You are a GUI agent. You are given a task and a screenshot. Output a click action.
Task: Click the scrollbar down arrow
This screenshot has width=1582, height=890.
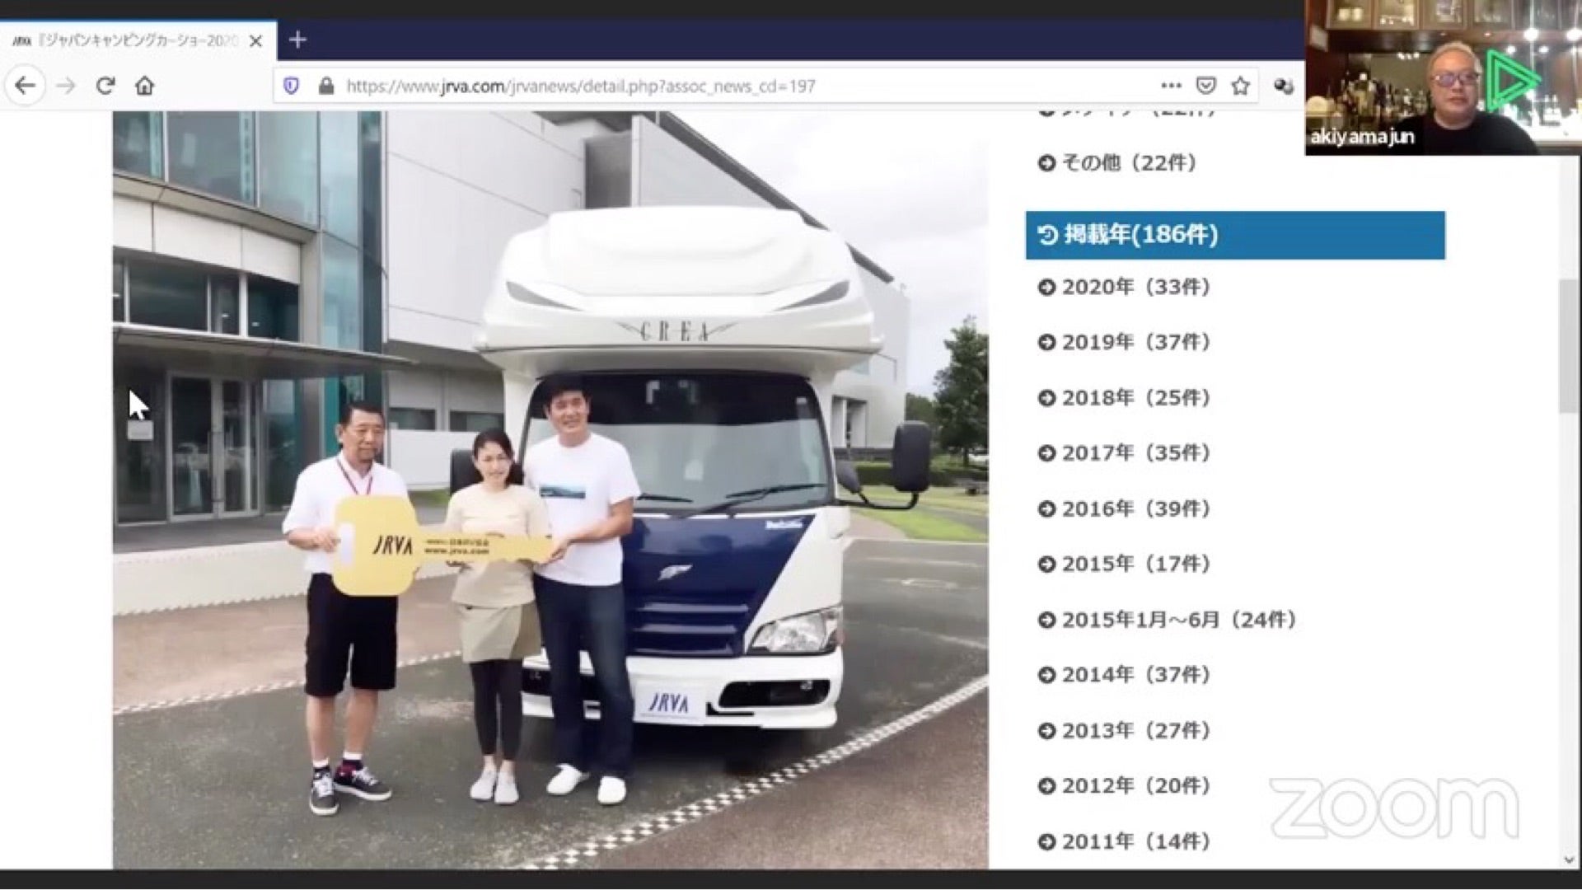pyautogui.click(x=1568, y=860)
